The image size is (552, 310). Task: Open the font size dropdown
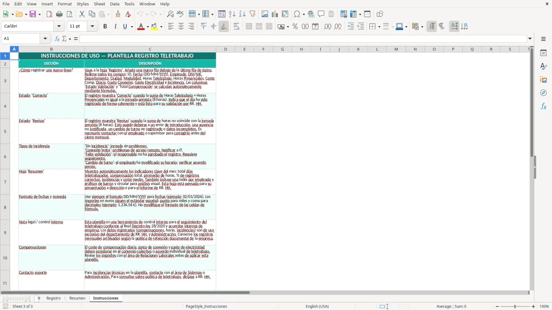coord(92,27)
